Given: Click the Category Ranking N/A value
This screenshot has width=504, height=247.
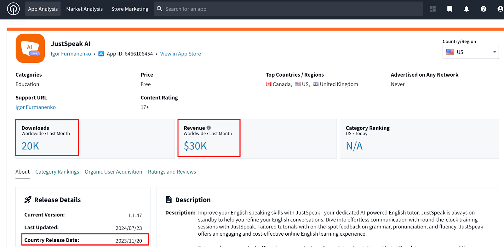Looking at the screenshot, I should click(354, 146).
